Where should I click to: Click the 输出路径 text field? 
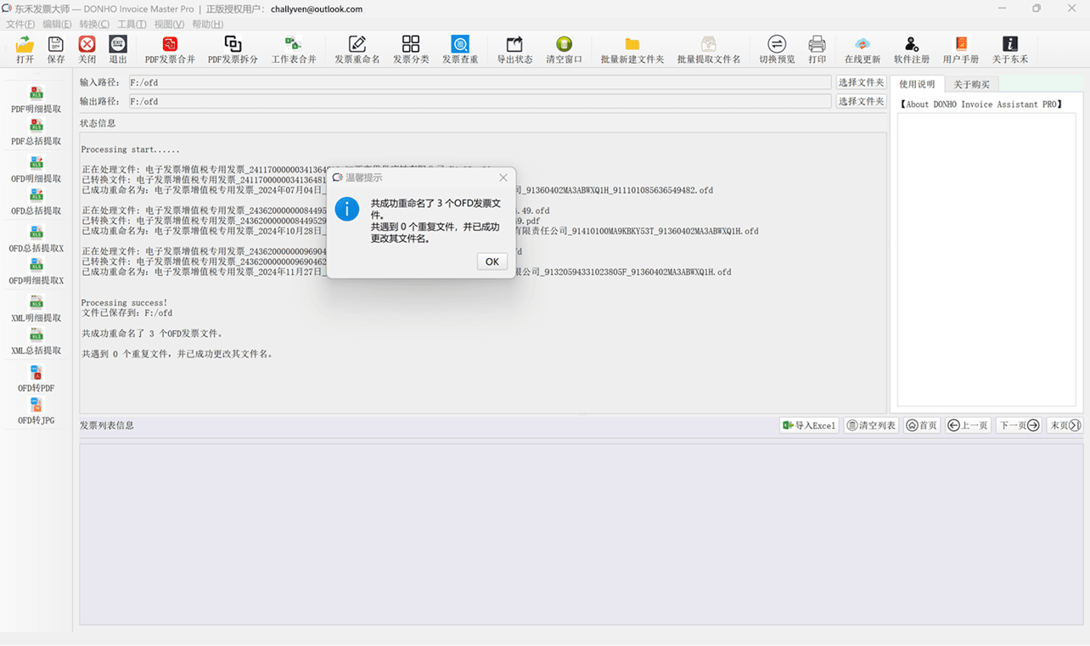coord(479,101)
